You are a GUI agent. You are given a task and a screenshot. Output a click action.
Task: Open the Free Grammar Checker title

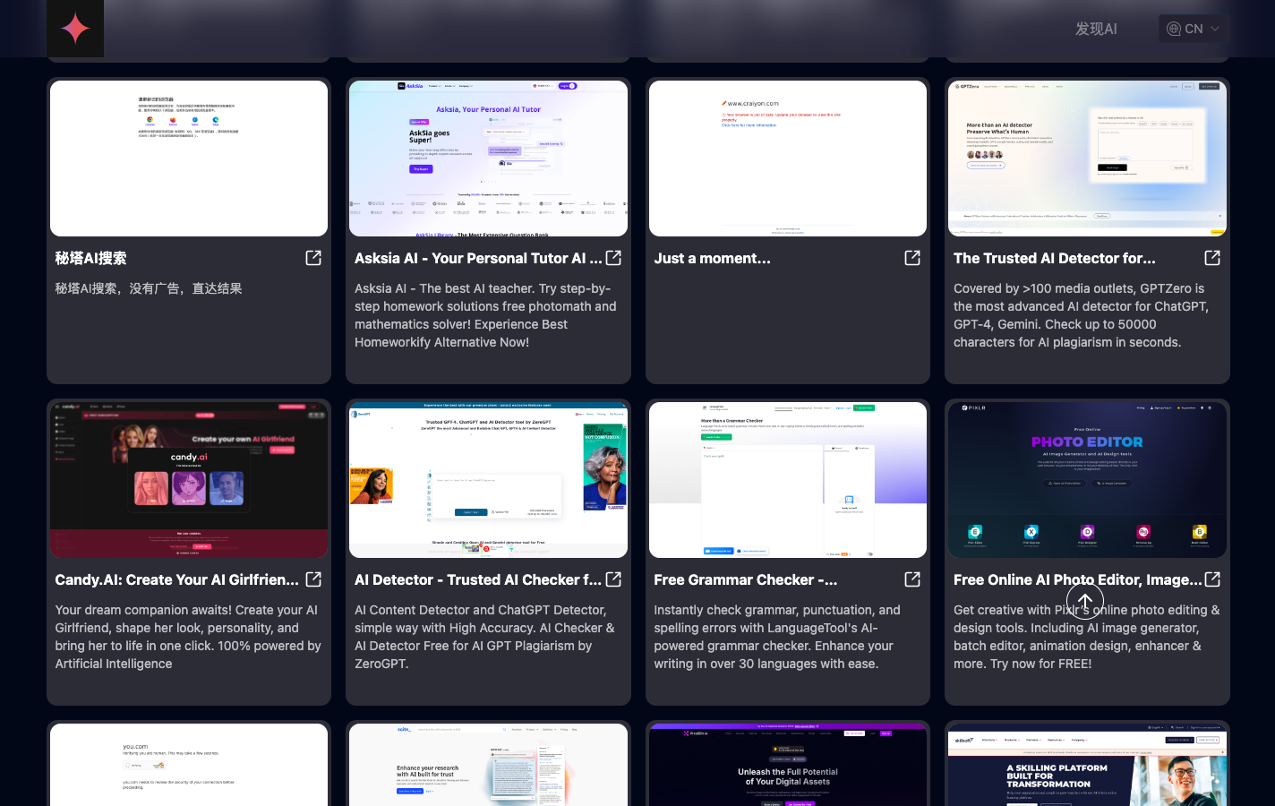pyautogui.click(x=745, y=579)
